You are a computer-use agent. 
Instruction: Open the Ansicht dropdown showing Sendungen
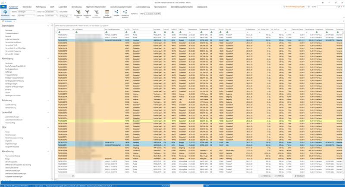click(26, 12)
